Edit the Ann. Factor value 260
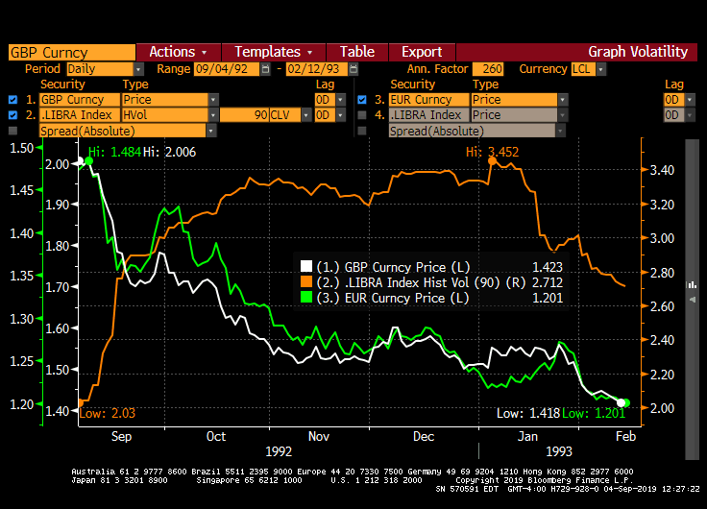The height and width of the screenshot is (509, 707). [488, 69]
